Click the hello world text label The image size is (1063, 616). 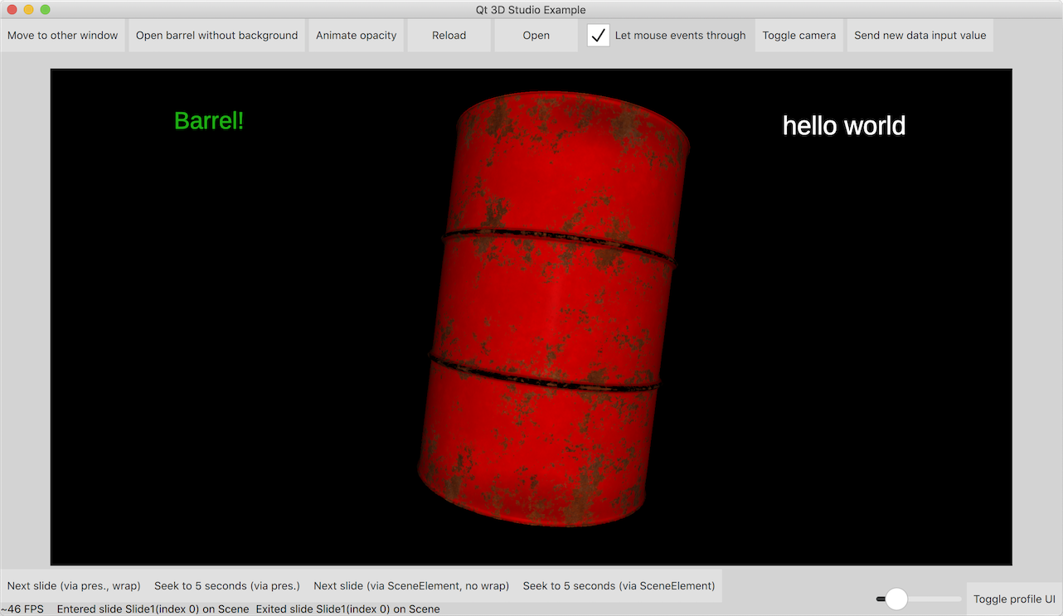(x=843, y=126)
